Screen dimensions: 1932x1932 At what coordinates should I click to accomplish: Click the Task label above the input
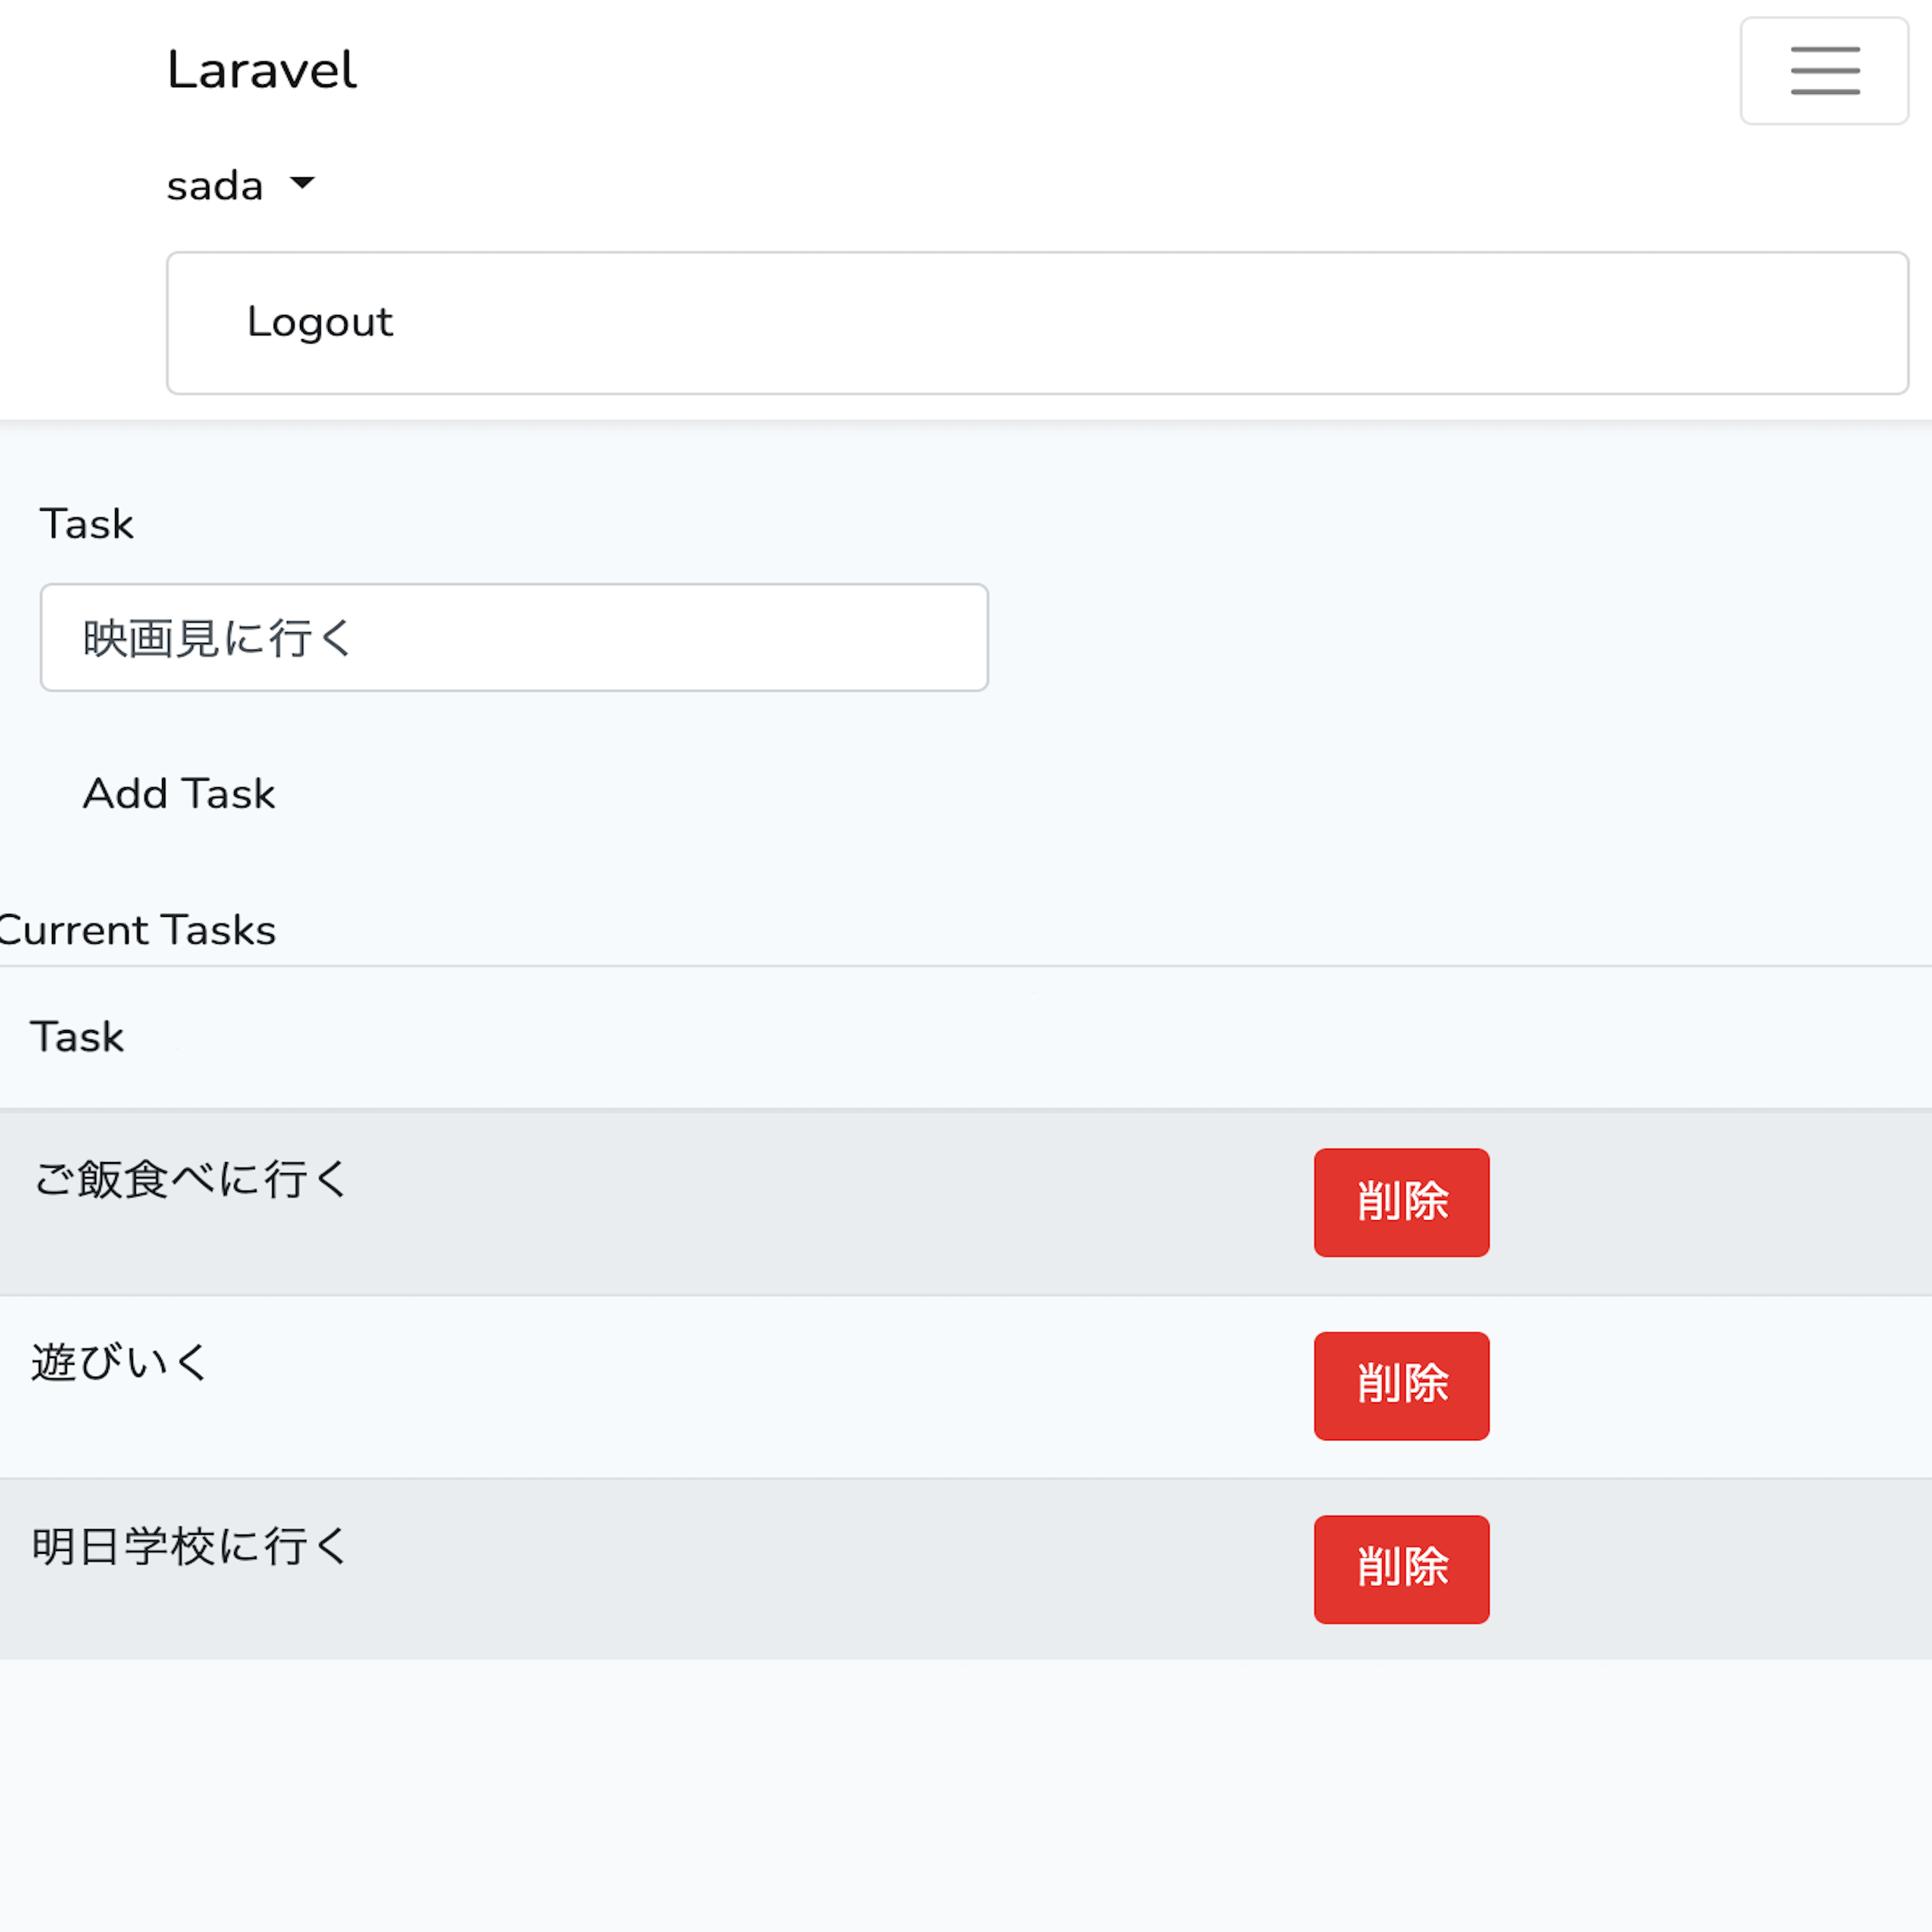(87, 523)
